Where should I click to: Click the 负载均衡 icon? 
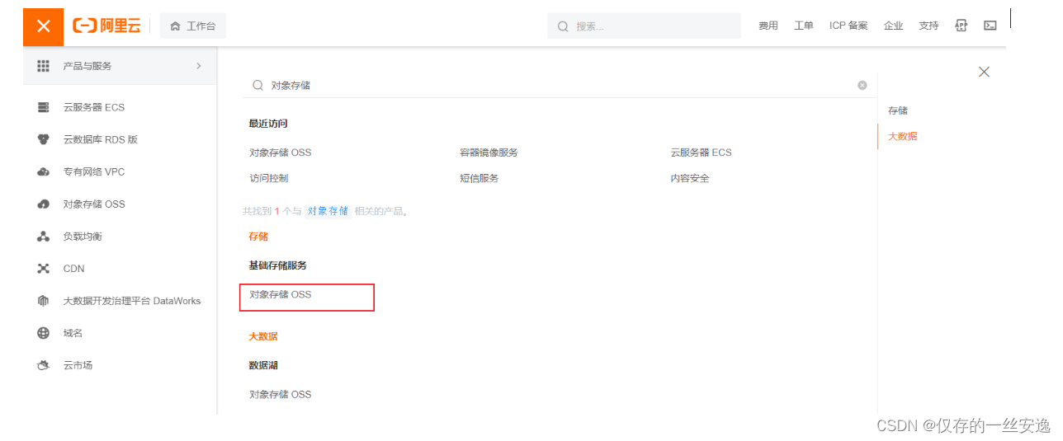tap(44, 237)
